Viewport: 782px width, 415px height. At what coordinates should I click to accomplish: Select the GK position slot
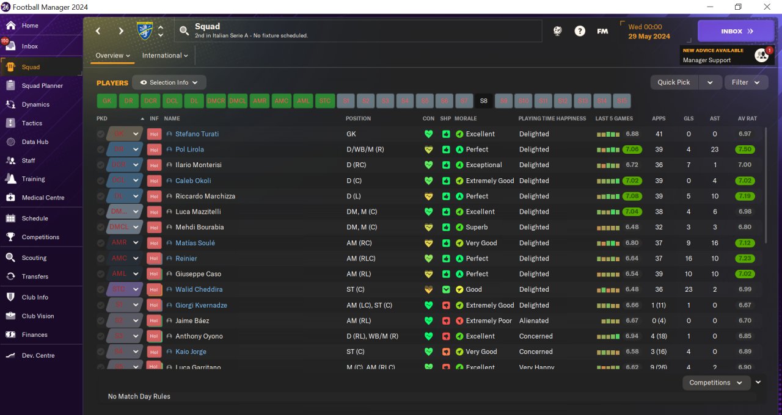[x=107, y=101]
